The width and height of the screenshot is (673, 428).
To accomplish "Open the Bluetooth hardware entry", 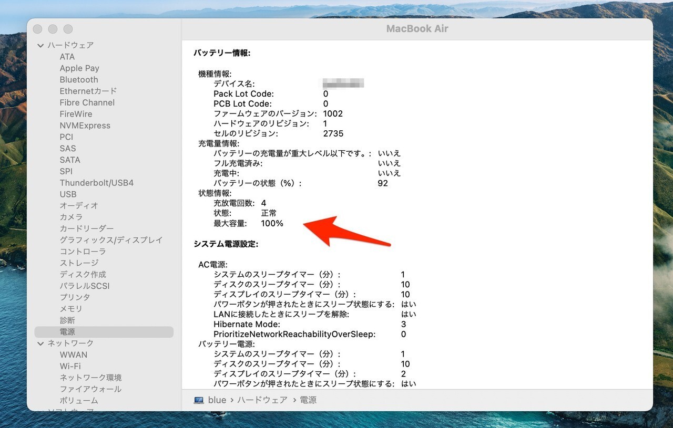I will [79, 80].
